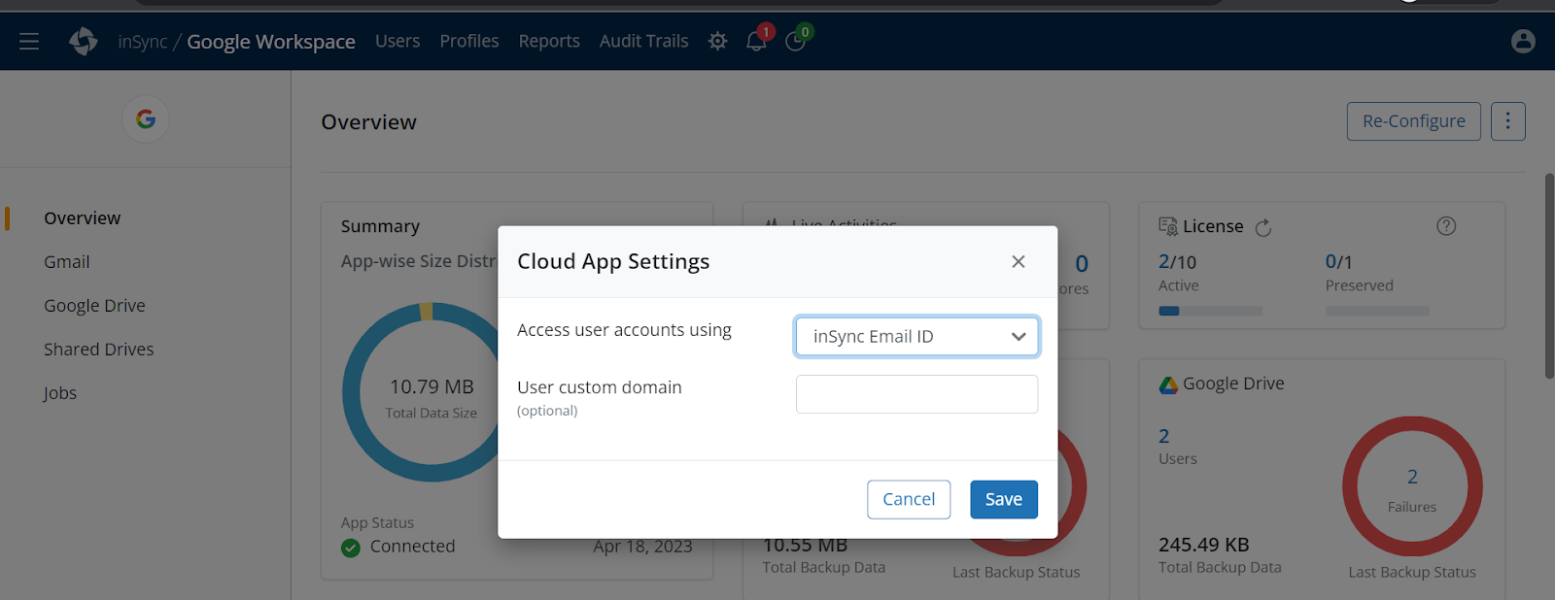Open License help question mark

1446,226
